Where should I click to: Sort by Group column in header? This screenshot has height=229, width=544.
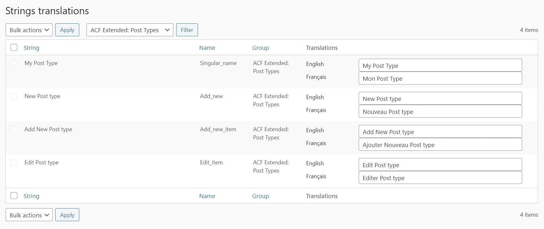(x=260, y=48)
